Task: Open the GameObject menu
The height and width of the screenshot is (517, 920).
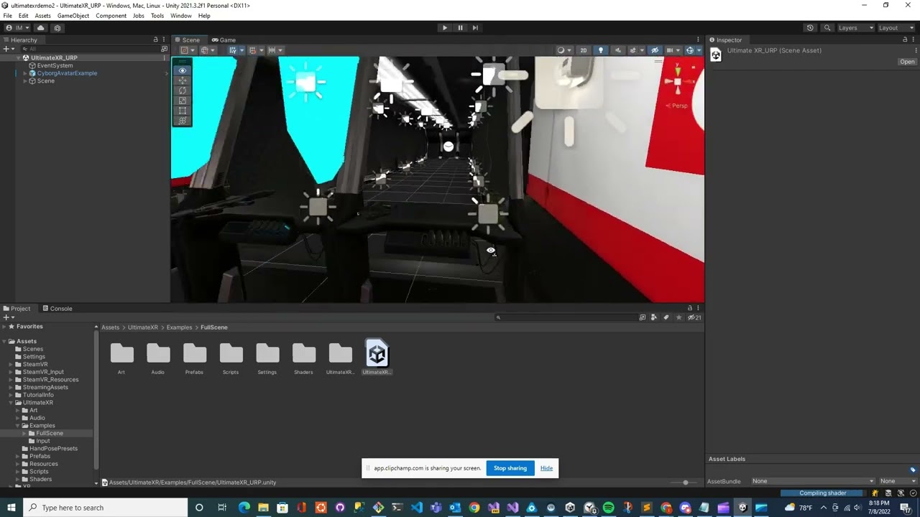Action: [73, 16]
